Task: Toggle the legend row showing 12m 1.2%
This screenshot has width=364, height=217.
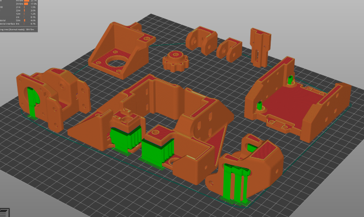Action: 18,14
